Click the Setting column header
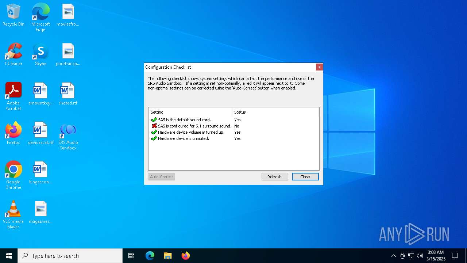Image resolution: width=467 pixels, height=263 pixels. click(x=190, y=112)
